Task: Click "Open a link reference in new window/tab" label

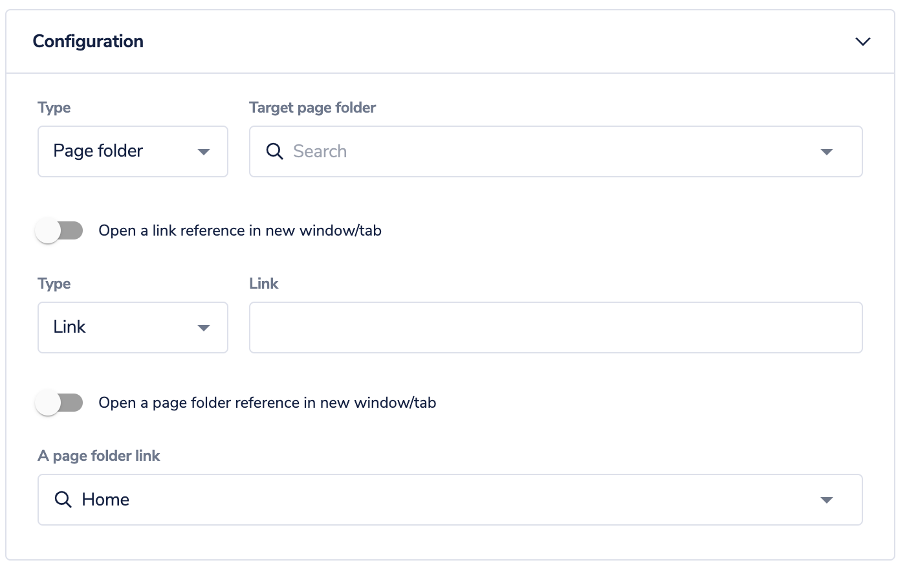Action: click(x=240, y=230)
